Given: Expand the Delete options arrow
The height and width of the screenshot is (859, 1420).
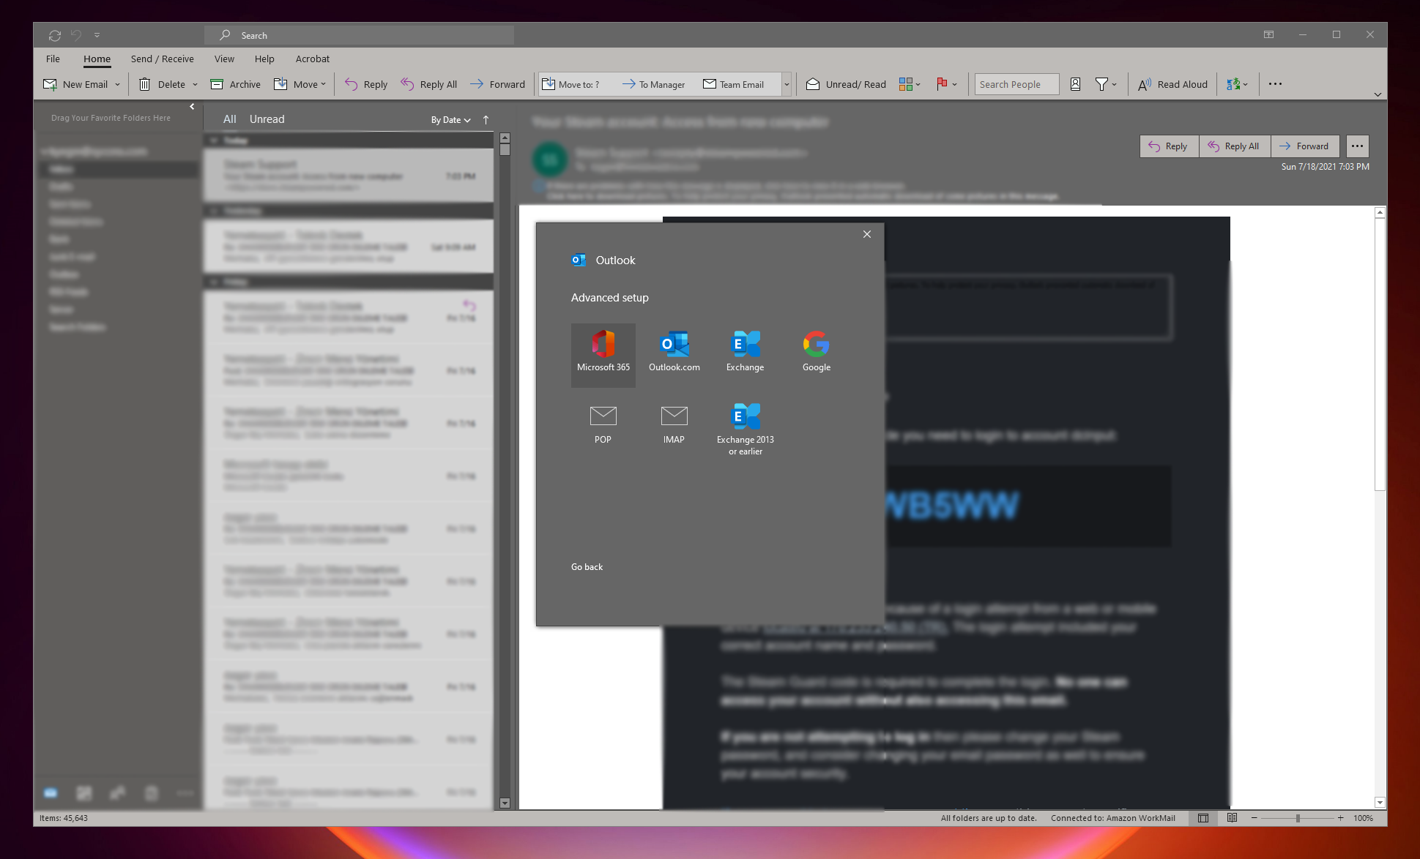Looking at the screenshot, I should click(x=195, y=84).
